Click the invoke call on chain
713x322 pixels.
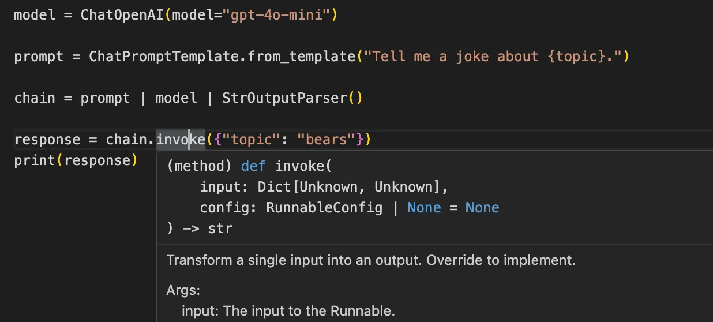(180, 140)
